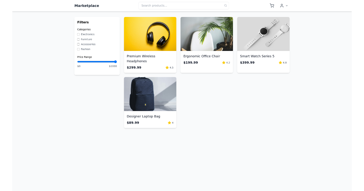Screen dimensions: 364x191
Task: Open the Premium Wireless Headphones listing
Action: 141,59
